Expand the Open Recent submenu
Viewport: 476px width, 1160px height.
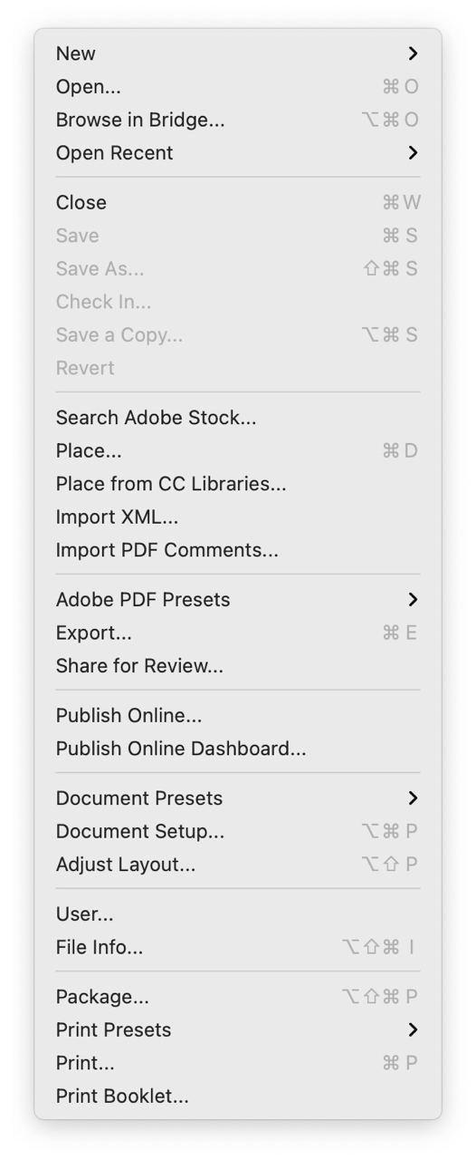pos(238,153)
